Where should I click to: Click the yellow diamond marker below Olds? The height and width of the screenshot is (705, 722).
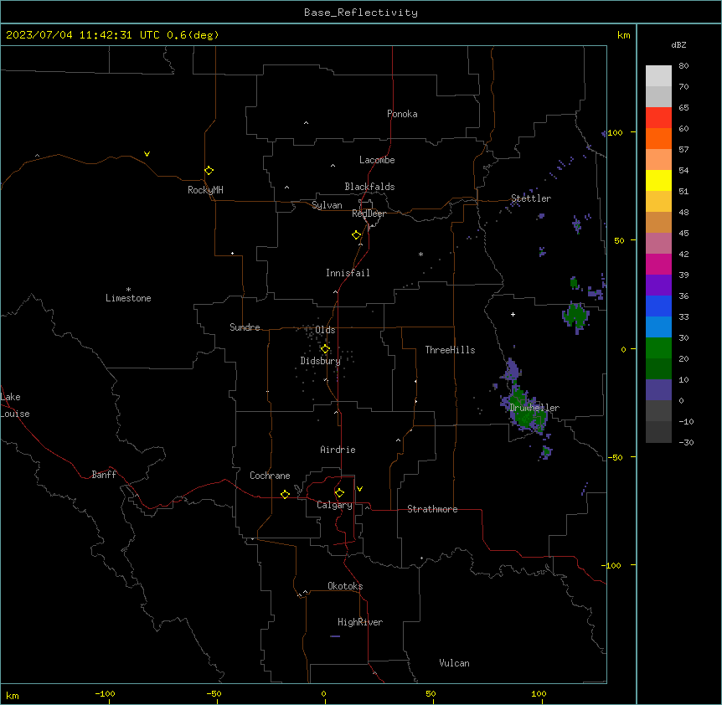(325, 348)
